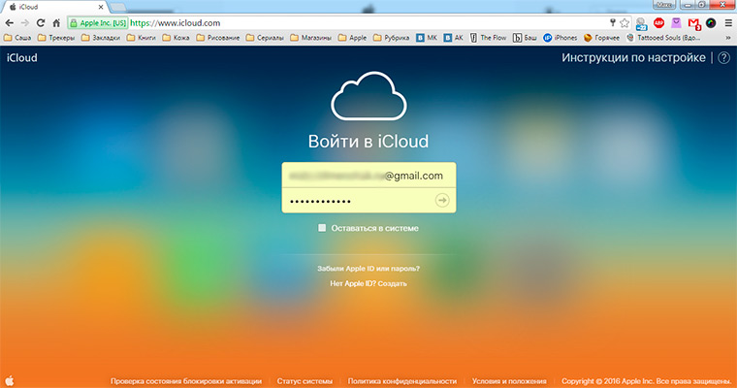This screenshot has height=388, width=737.
Task: Expand the Рисование bookmarks folder
Action: click(217, 38)
